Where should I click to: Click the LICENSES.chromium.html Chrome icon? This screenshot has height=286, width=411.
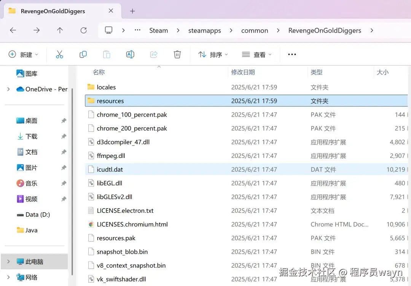(91, 224)
